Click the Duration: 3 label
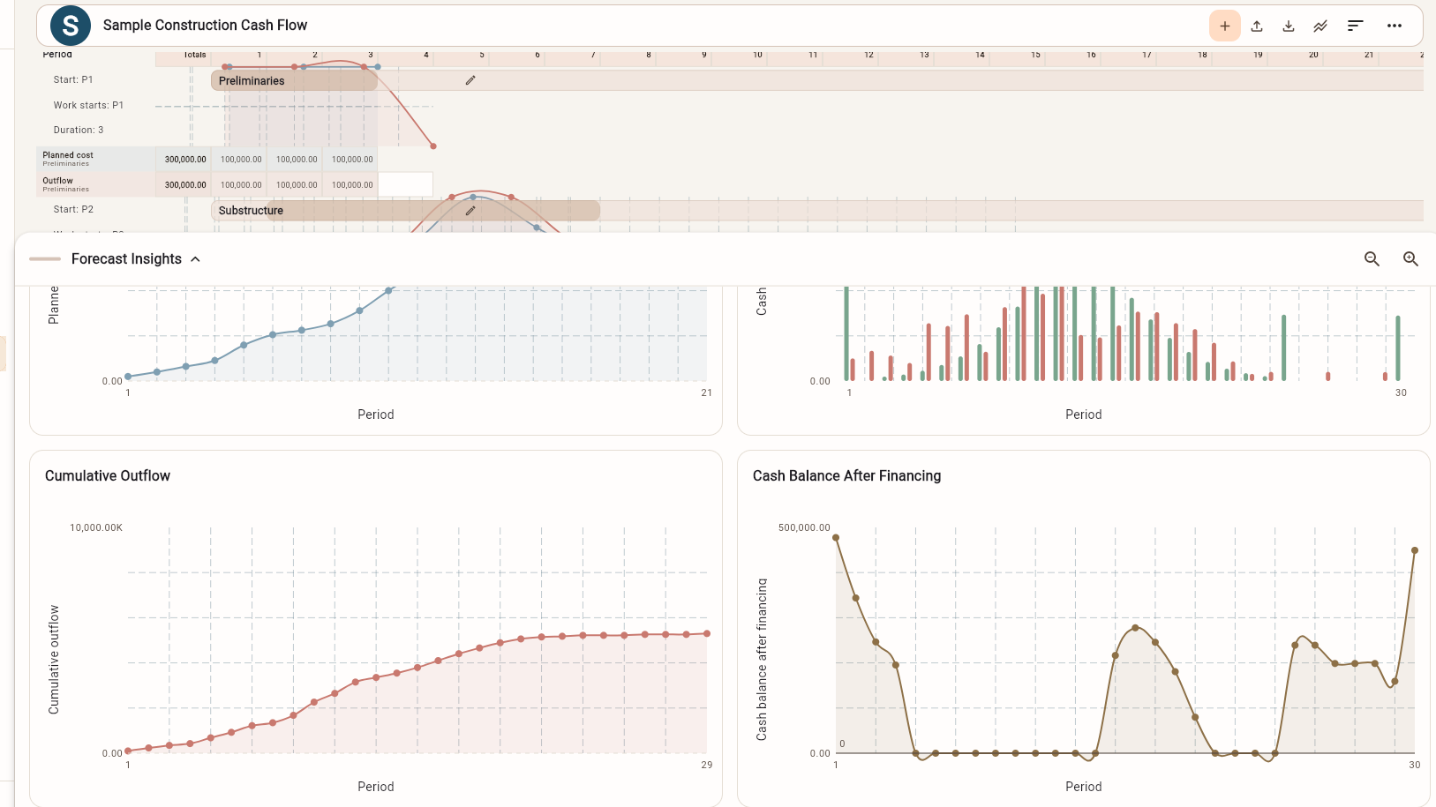1436x807 pixels. (x=79, y=130)
